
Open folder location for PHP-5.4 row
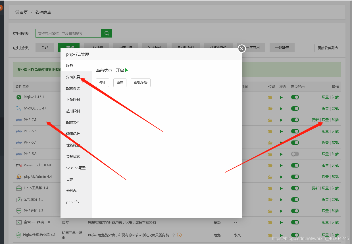click(270, 143)
